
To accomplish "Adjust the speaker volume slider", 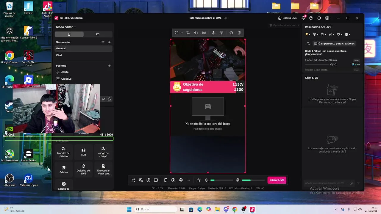I will click(222, 180).
